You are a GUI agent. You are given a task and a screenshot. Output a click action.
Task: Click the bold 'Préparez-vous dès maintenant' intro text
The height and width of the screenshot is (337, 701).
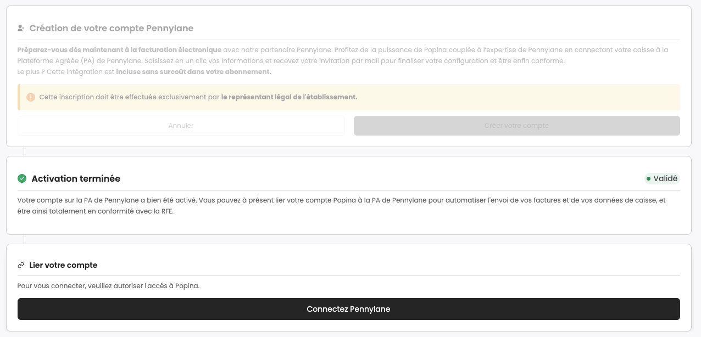[119, 50]
